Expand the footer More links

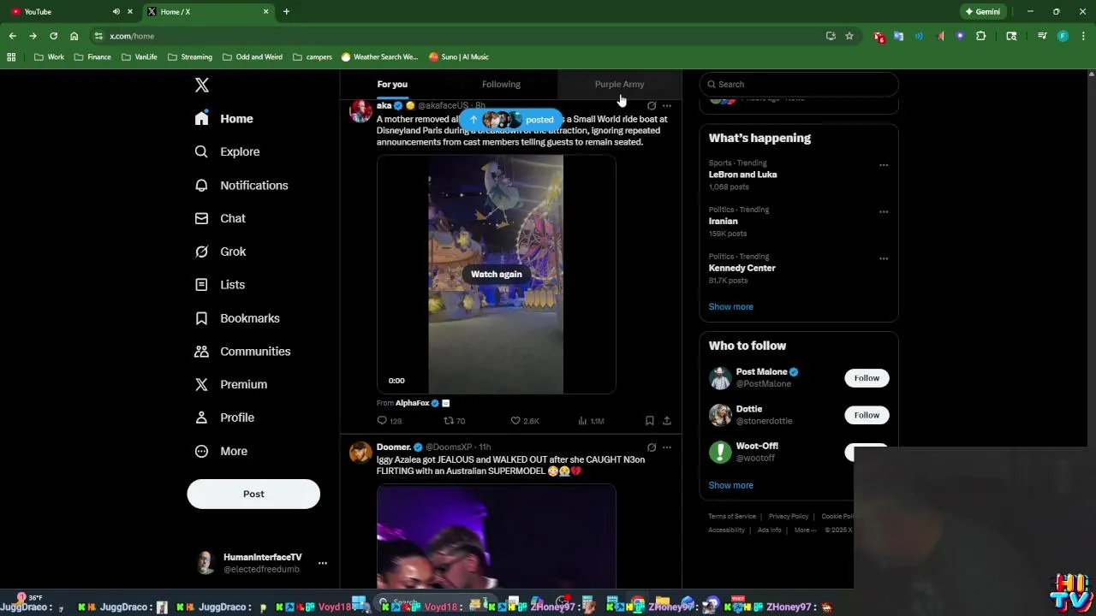[805, 530]
